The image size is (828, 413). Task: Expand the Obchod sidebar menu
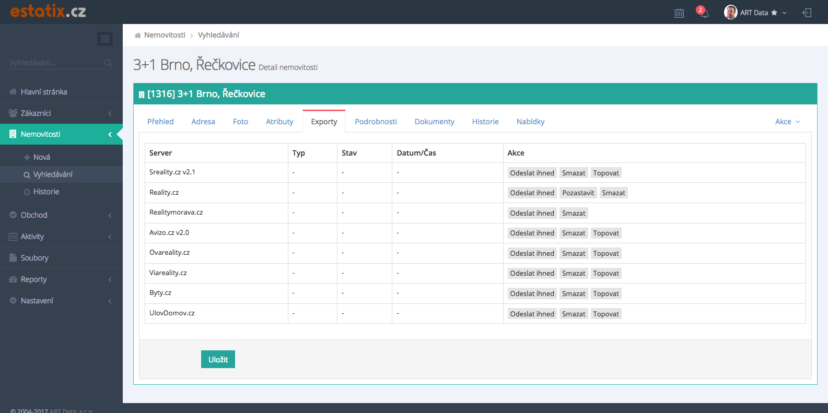point(61,215)
